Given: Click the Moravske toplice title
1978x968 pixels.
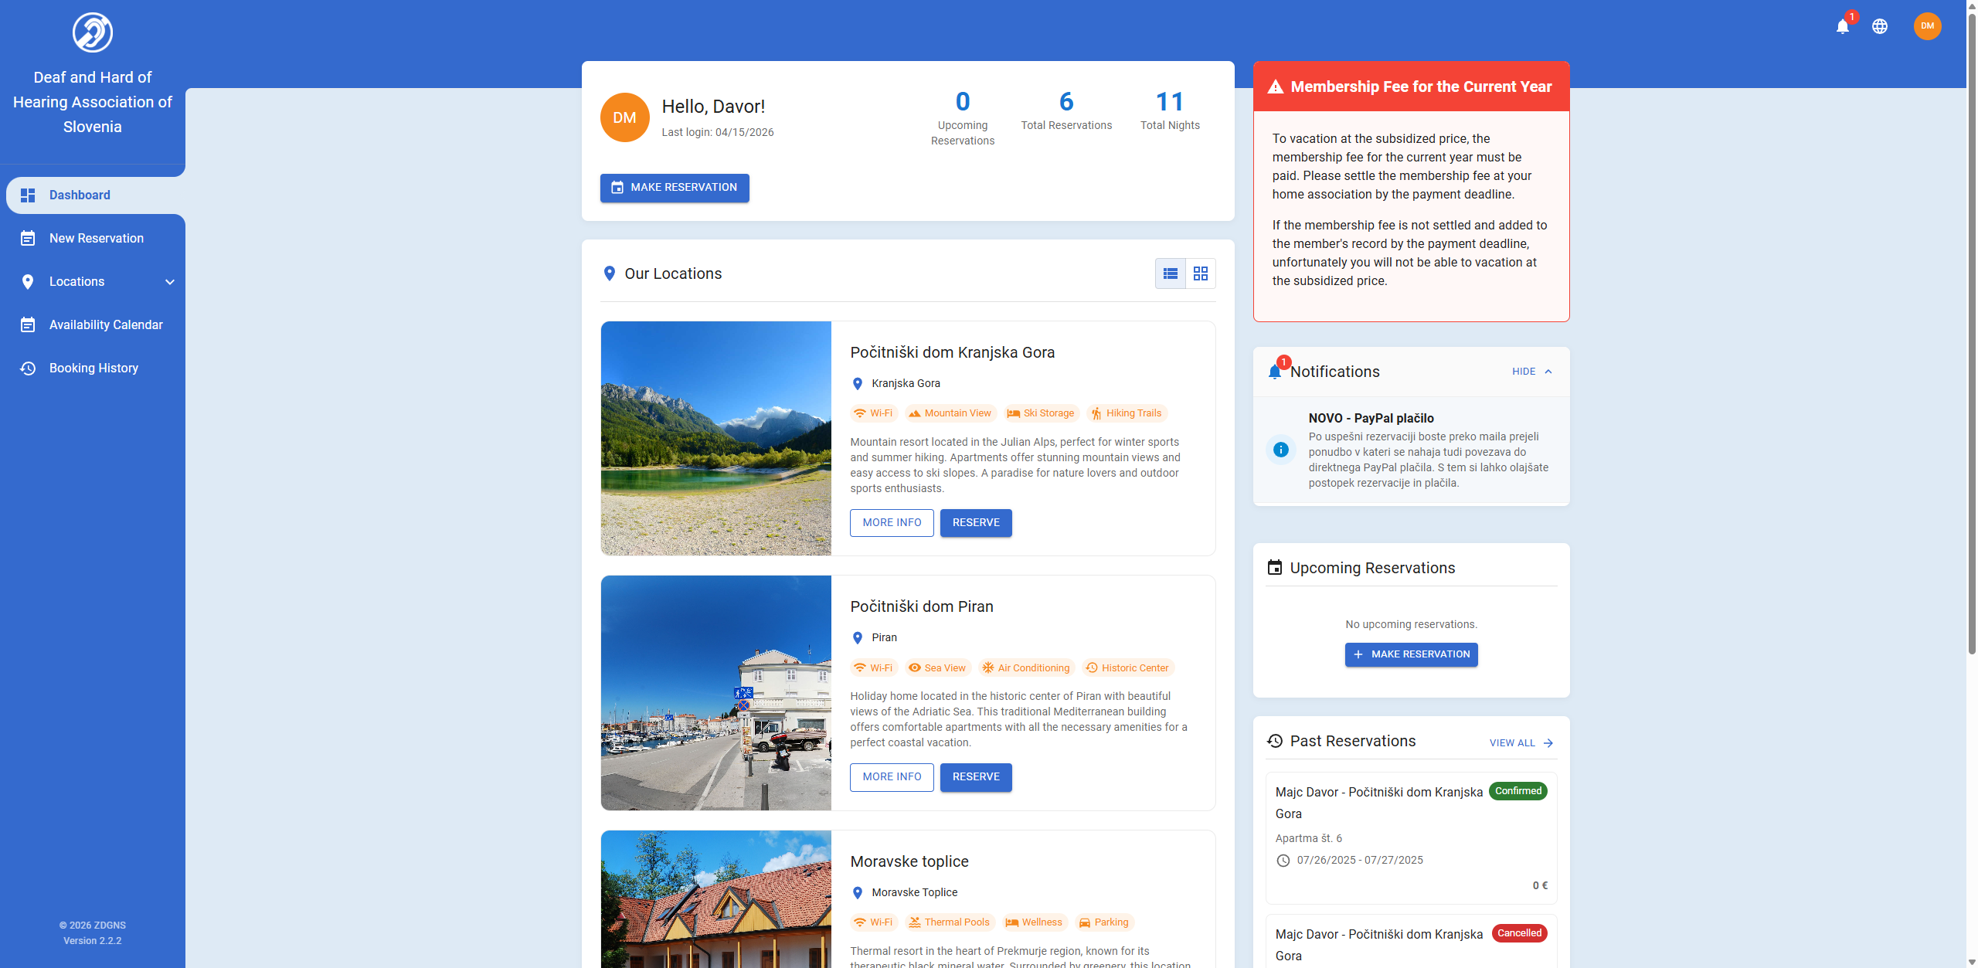Looking at the screenshot, I should click(x=909, y=861).
